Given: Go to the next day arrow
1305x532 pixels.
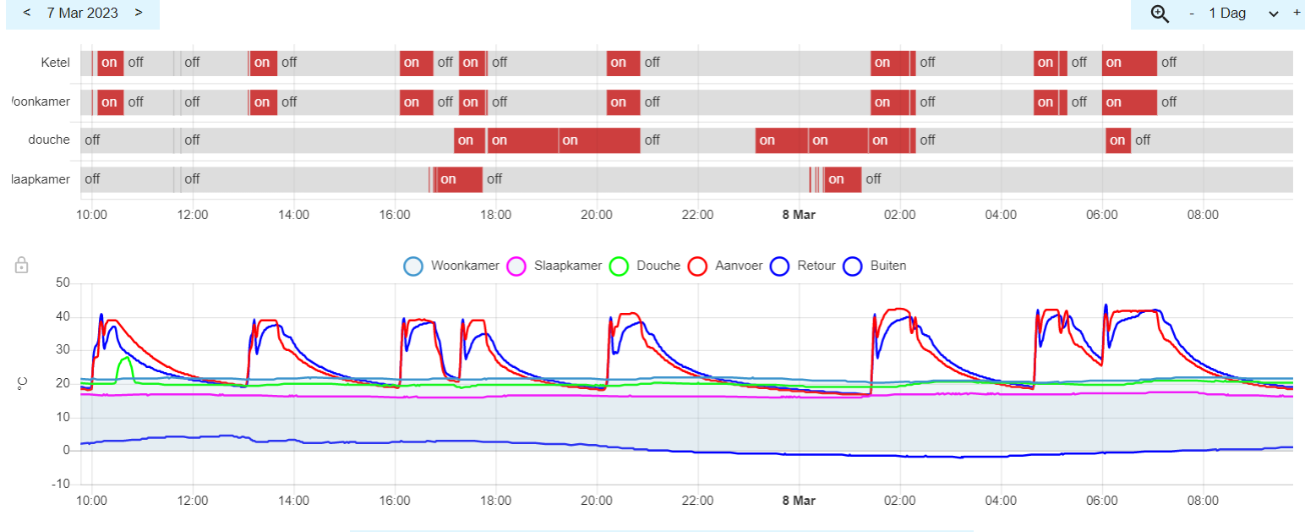Looking at the screenshot, I should coord(139,13).
